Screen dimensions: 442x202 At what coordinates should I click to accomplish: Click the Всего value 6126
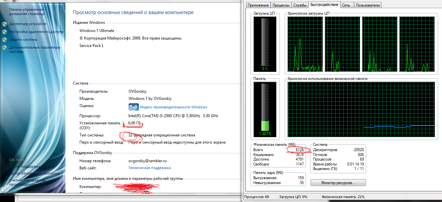click(x=299, y=150)
